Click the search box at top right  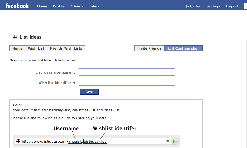(245, 6)
